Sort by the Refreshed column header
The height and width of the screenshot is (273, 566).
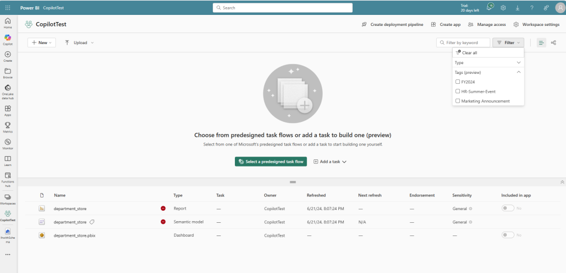pyautogui.click(x=316, y=195)
